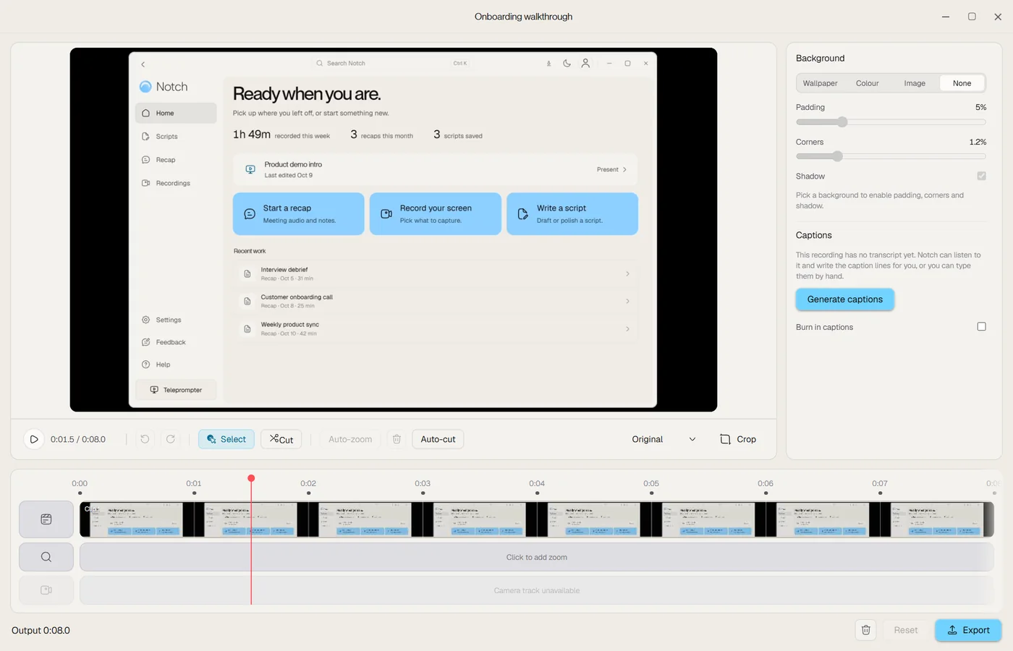The image size is (1013, 651).
Task: Redo the last edit
Action: 171,439
